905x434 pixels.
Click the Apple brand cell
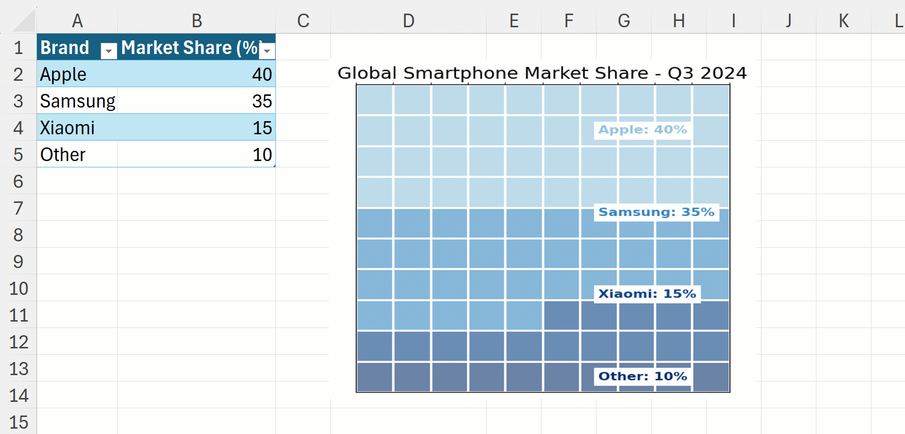click(77, 74)
